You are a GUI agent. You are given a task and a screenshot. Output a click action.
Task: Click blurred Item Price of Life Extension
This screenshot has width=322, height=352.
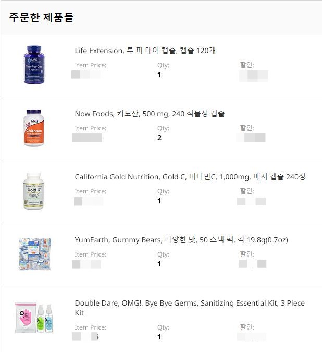tap(86, 75)
